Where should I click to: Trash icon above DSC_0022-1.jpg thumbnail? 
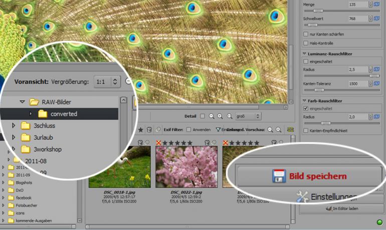tap(207, 142)
